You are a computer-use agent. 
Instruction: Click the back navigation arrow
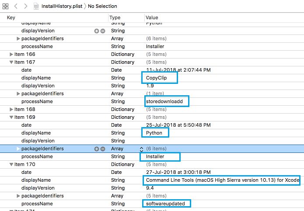pos(16,6)
